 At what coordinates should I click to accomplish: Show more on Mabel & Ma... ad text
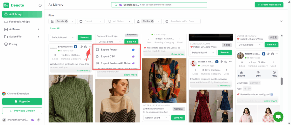[224, 86]
